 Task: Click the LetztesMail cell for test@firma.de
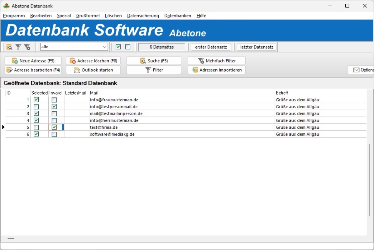tap(77, 127)
